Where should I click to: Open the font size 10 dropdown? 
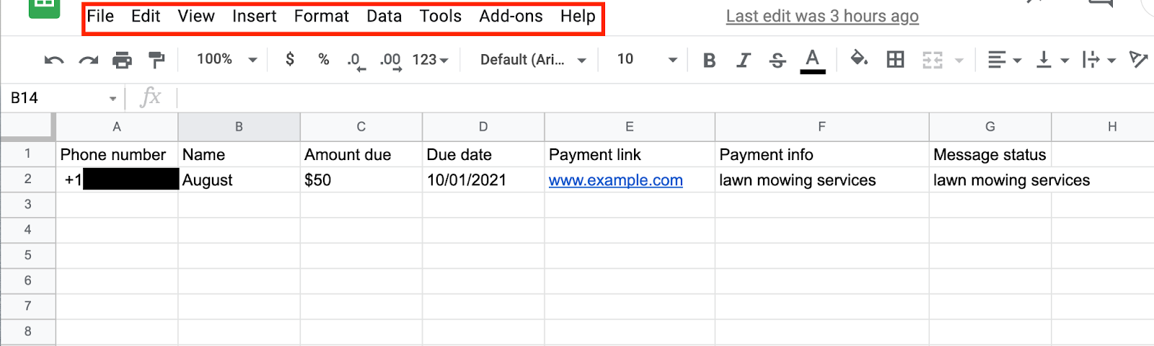pos(646,59)
